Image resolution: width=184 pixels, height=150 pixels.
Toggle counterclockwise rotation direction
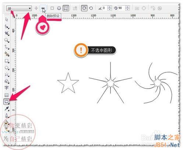pos(91,8)
